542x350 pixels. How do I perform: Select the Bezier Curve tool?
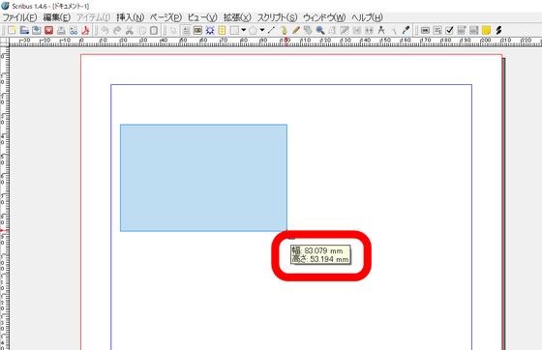pyautogui.click(x=284, y=30)
